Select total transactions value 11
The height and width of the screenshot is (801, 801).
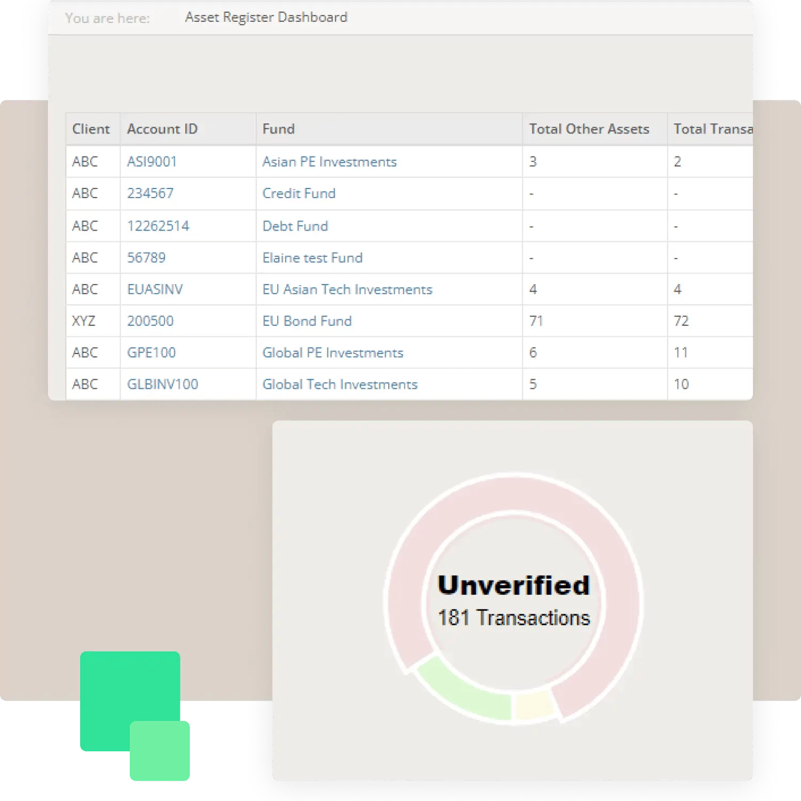(681, 352)
